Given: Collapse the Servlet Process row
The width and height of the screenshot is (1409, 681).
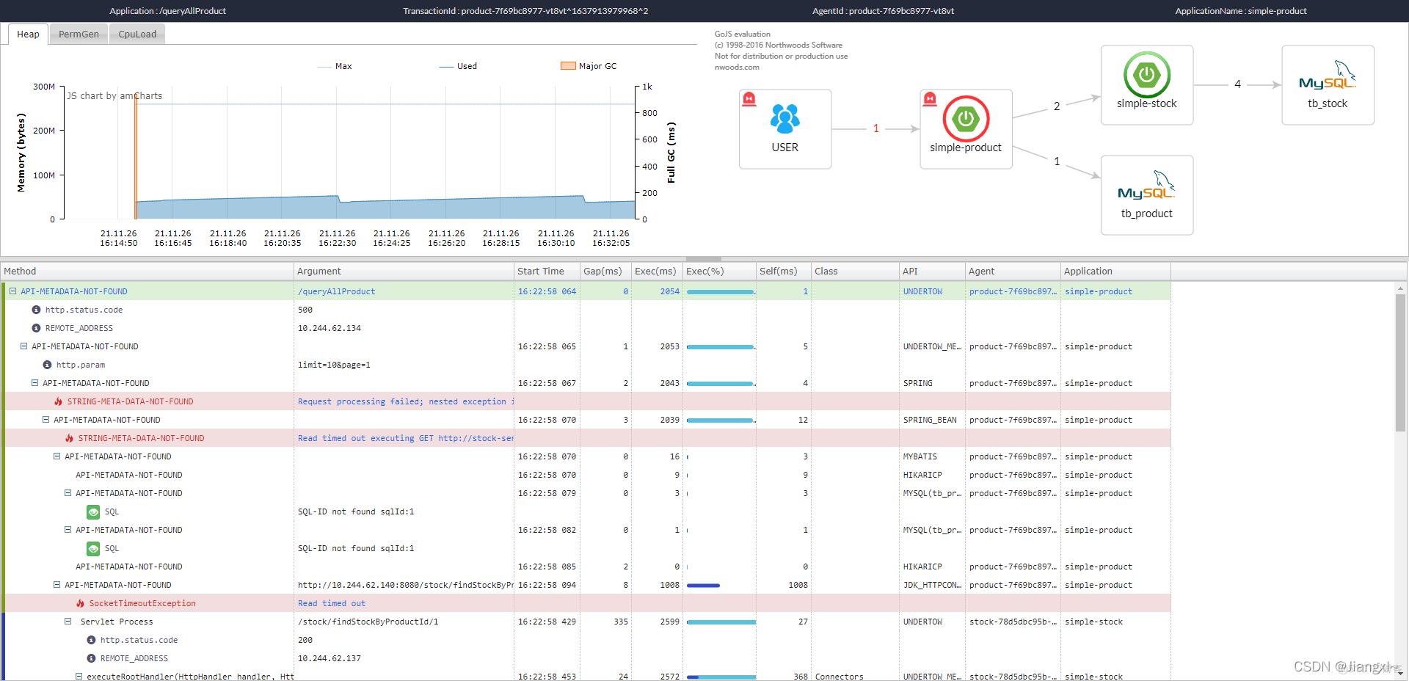Looking at the screenshot, I should 68,622.
